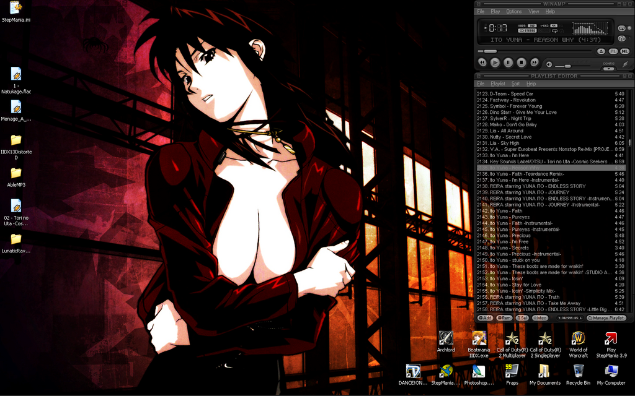Toggle the repeat mode button
Image resolution: width=635 pixels, height=396 pixels.
pos(622,28)
